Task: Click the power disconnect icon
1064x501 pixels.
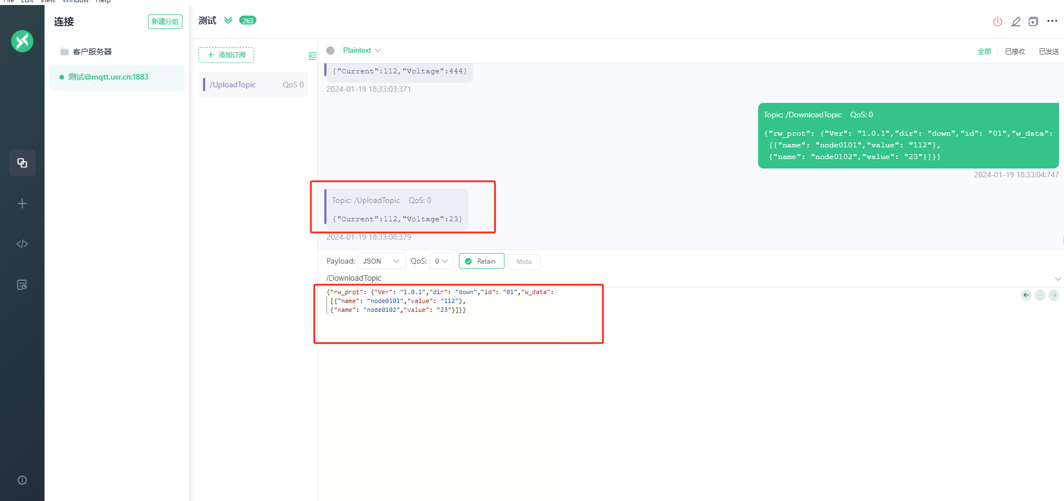Action: click(997, 22)
